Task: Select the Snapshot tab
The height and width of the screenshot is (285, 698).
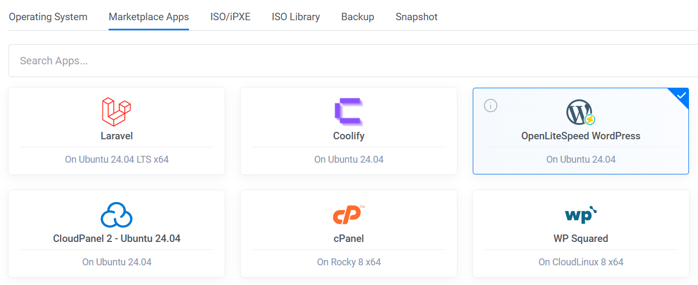Action: tap(416, 17)
